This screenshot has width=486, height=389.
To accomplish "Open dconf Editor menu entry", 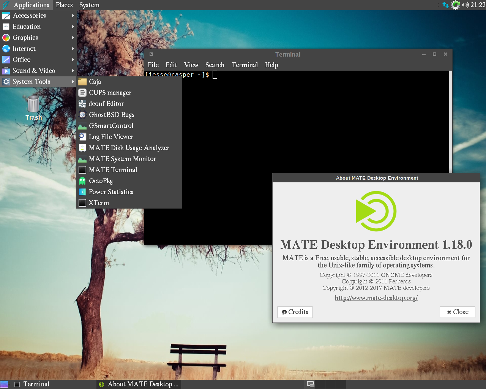I will pyautogui.click(x=106, y=104).
